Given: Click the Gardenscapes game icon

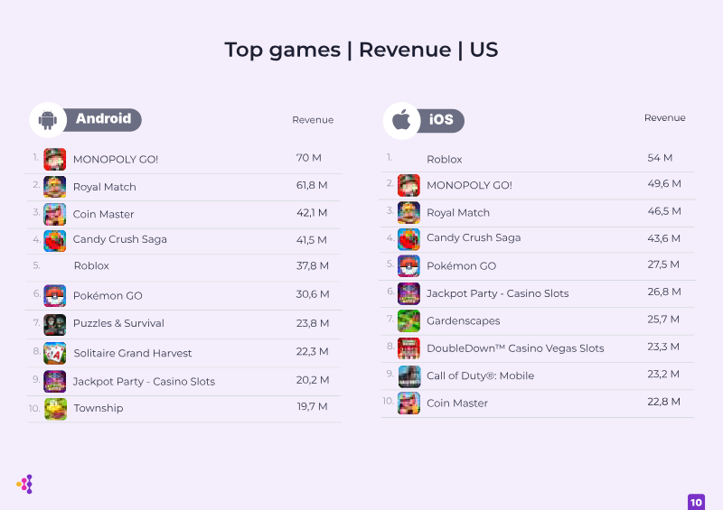Looking at the screenshot, I should 409,321.
